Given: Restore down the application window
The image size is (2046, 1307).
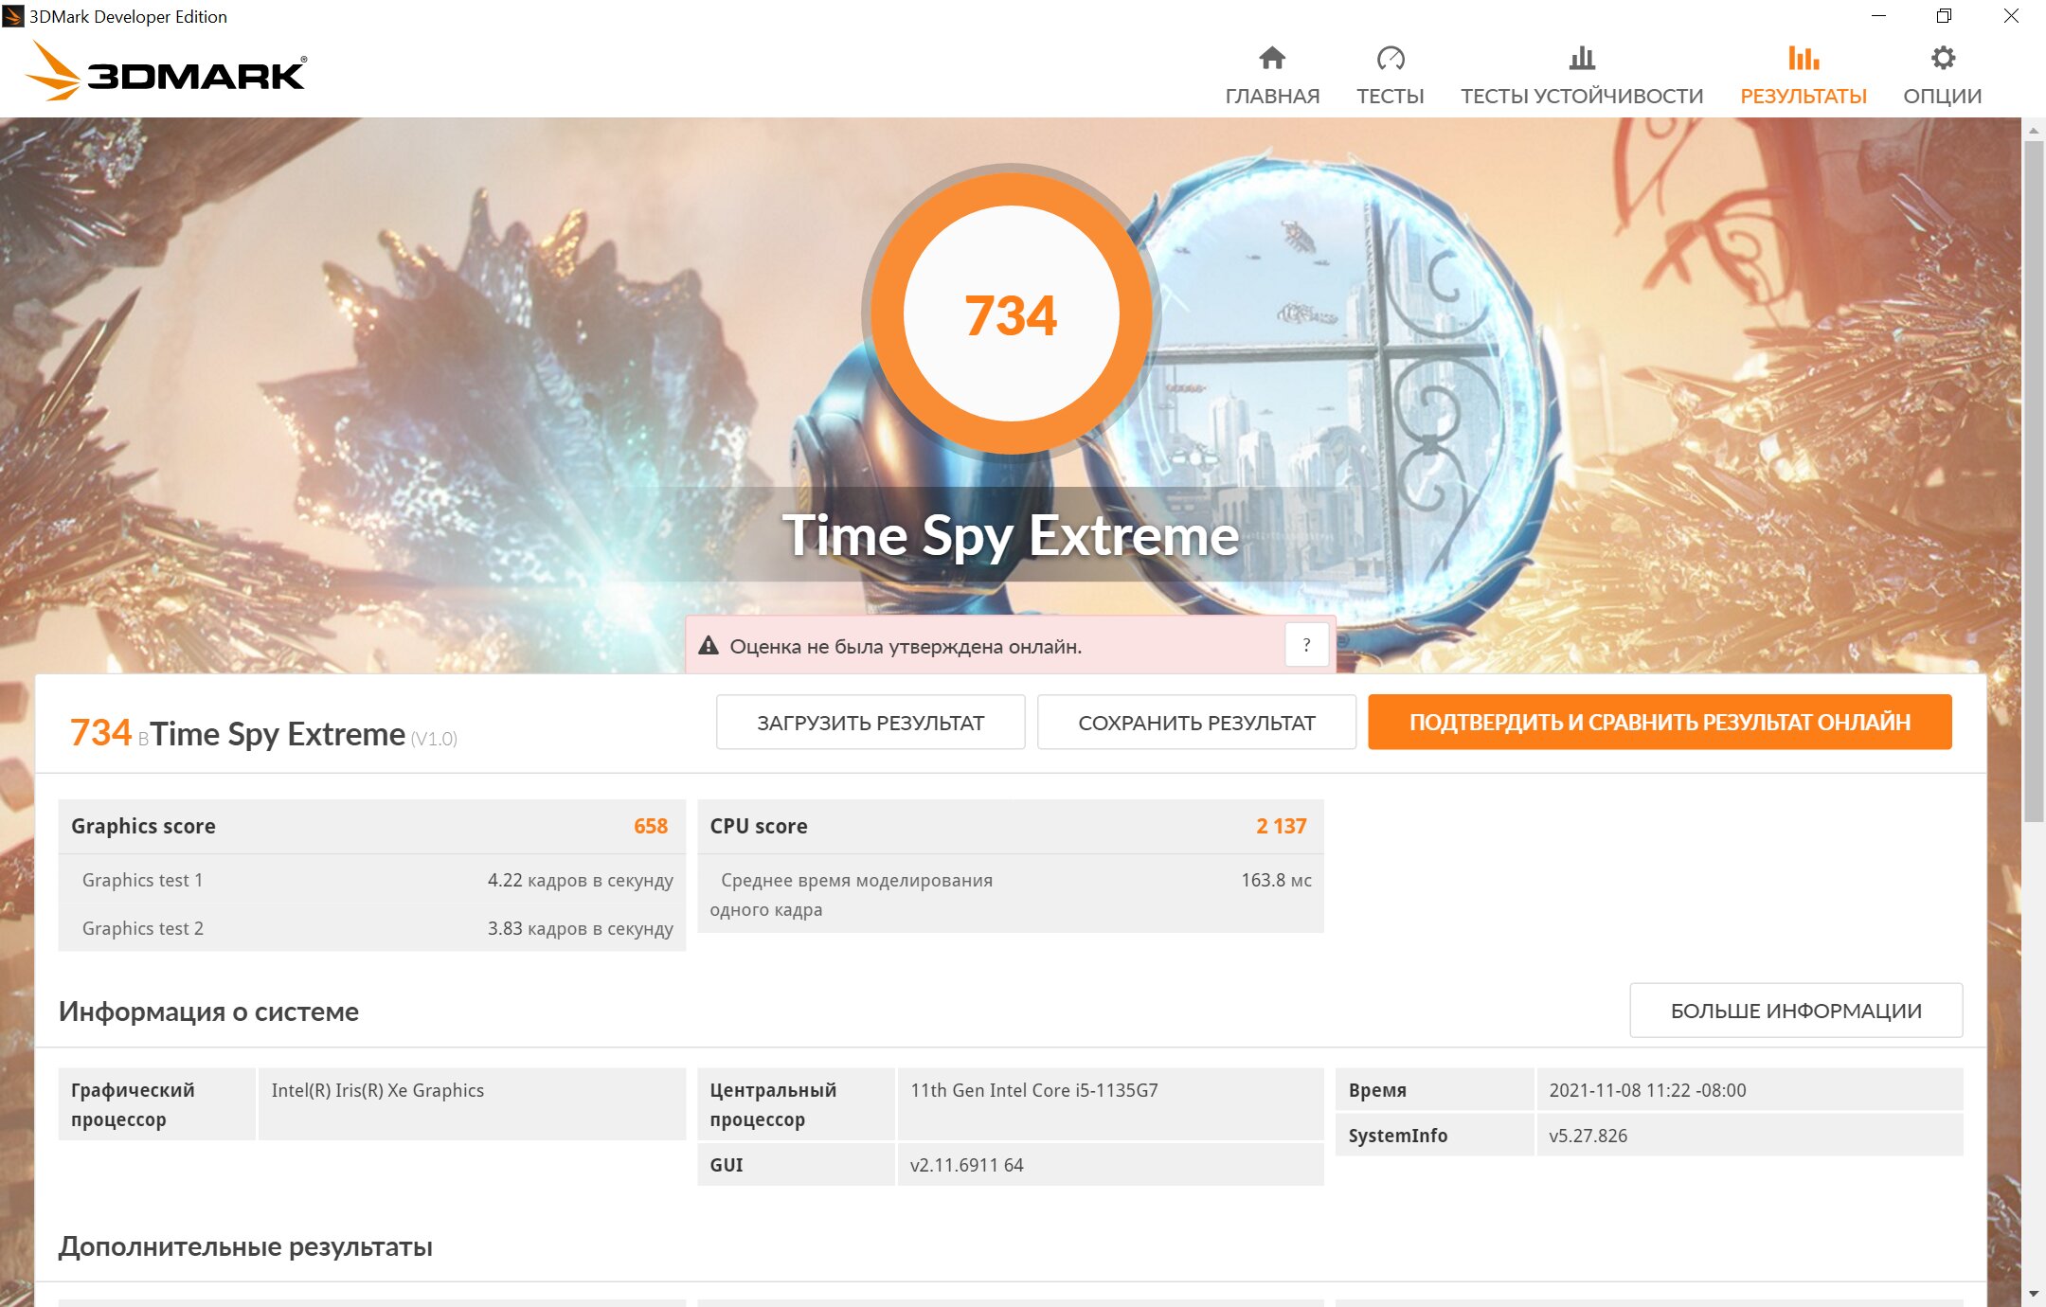Looking at the screenshot, I should point(1944,16).
